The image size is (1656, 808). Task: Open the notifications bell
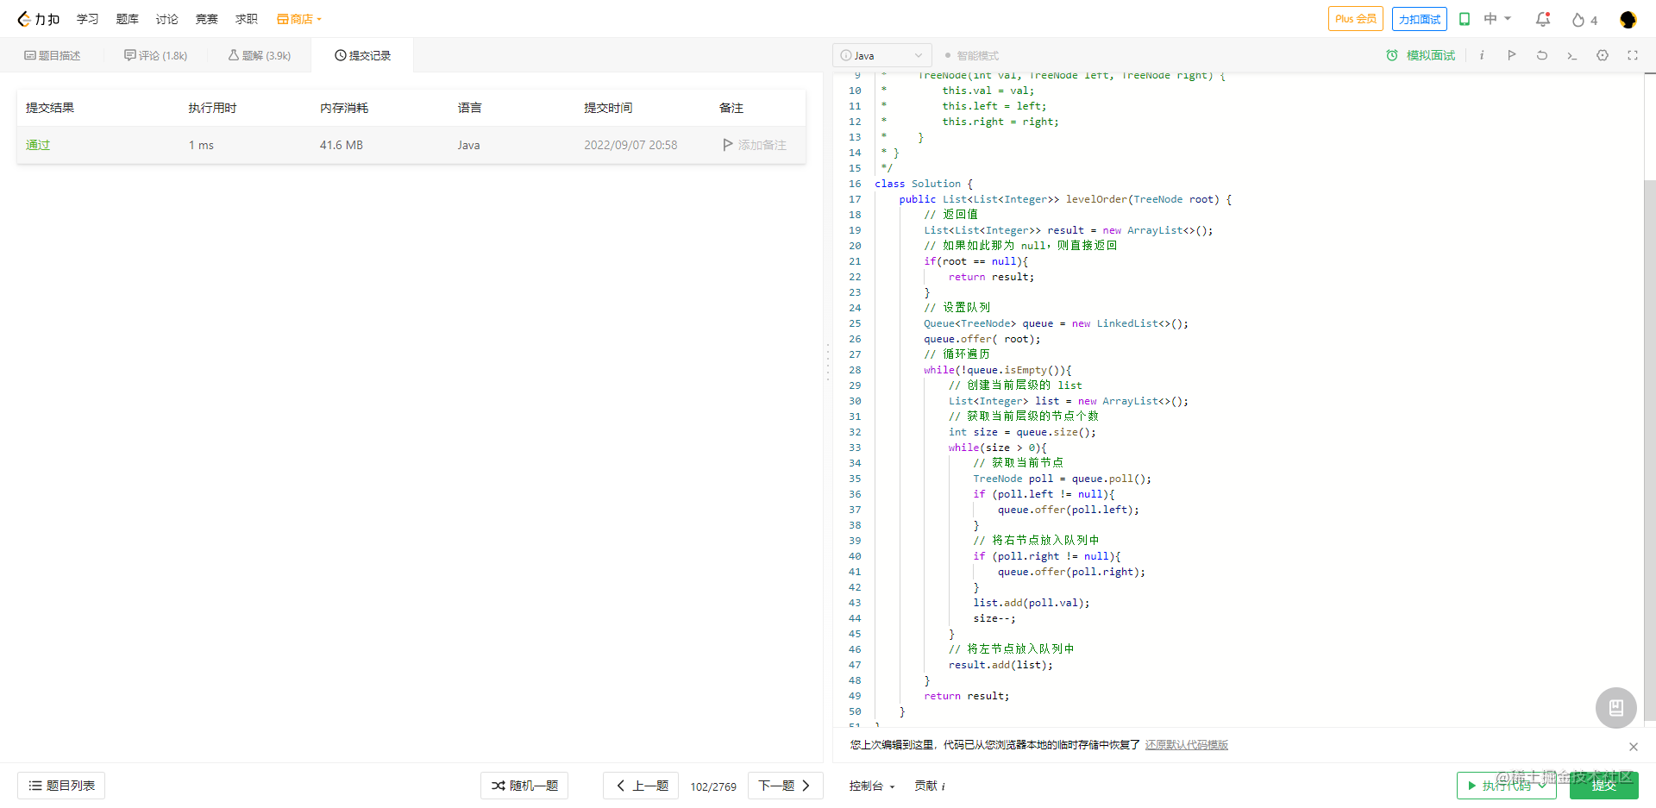(1543, 19)
